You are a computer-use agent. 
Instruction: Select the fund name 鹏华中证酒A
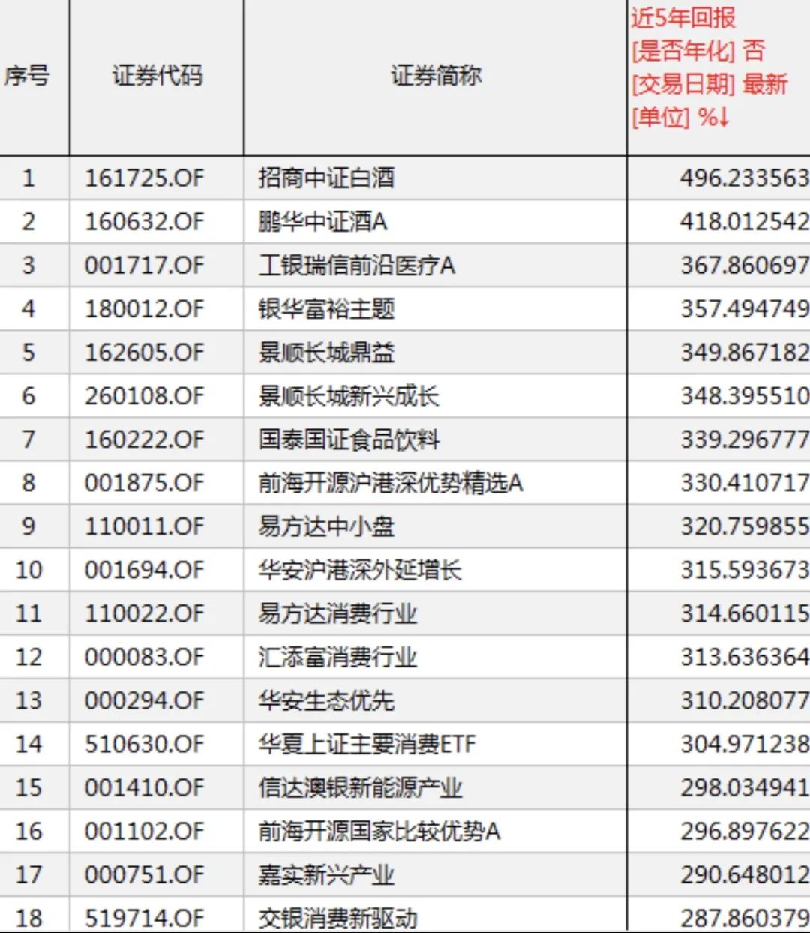tap(322, 222)
